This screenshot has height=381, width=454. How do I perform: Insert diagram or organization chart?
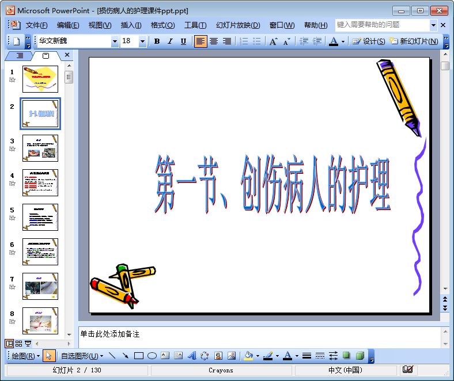[205, 356]
